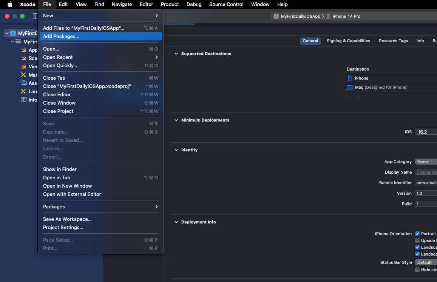Collapse Supported Destinations section

(176, 54)
